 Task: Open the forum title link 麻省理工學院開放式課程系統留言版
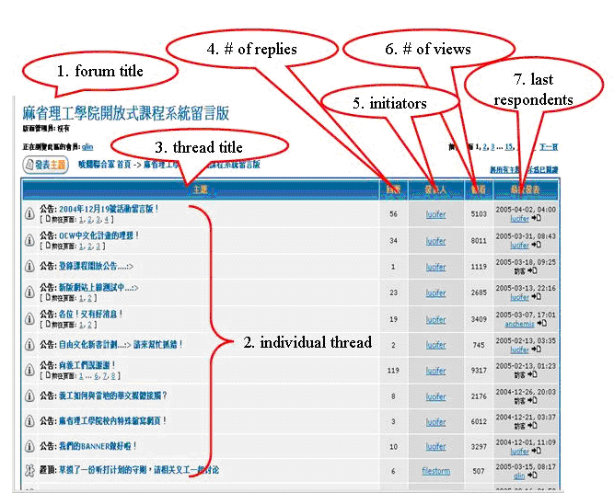(x=126, y=113)
